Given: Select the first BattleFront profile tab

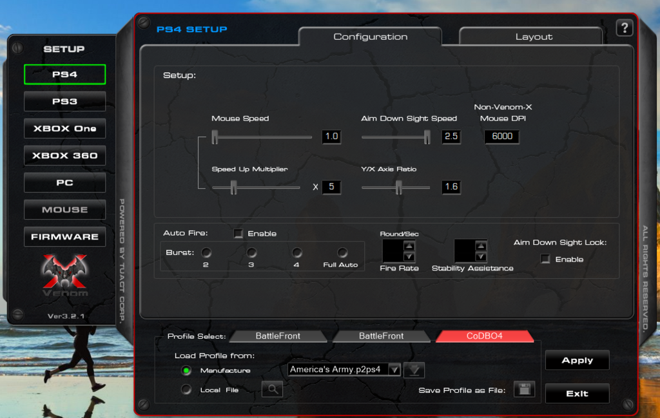Looking at the screenshot, I should point(278,336).
